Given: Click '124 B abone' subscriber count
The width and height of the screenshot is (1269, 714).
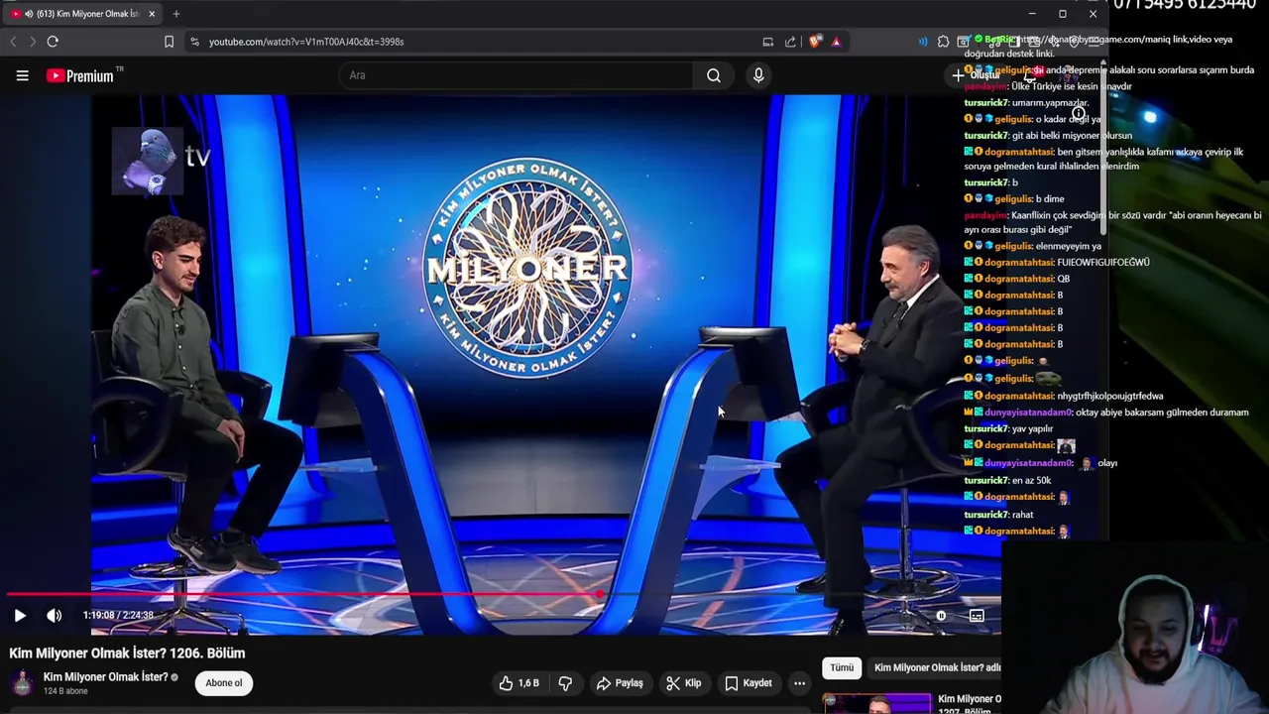Looking at the screenshot, I should 65,691.
